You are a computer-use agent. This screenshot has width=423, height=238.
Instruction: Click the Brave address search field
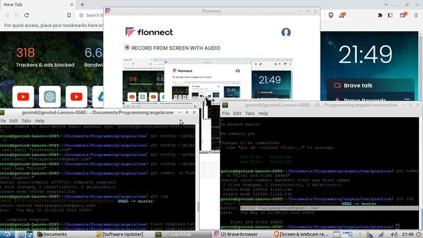pos(91,15)
